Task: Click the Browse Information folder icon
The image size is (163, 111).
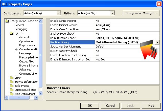Action: (x=12, y=82)
